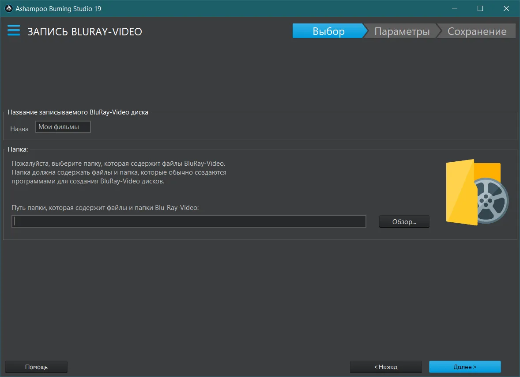This screenshot has height=377, width=520.
Task: Click the ЗАПИСЬ BLURAY-VIDEO heading text
Action: [85, 31]
